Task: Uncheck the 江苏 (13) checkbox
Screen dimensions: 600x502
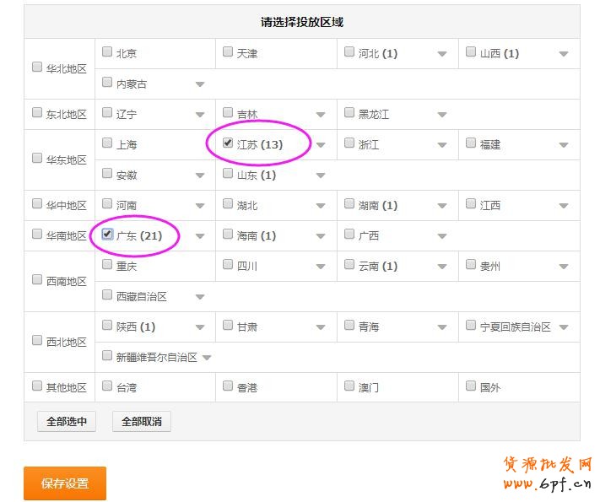Action: point(228,143)
